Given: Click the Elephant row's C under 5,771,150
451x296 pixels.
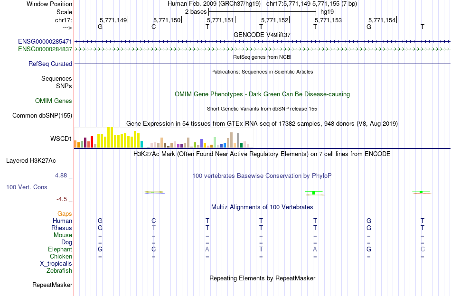Looking at the screenshot, I should 154,249.
